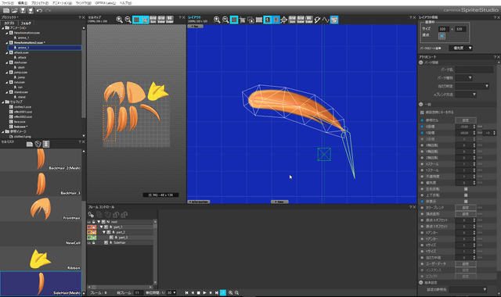The width and height of the screenshot is (501, 297).
Task: Step back one frame
Action: tap(193, 292)
